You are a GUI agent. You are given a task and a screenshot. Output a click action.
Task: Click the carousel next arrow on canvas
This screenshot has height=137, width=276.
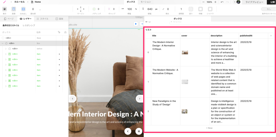click(x=139, y=99)
